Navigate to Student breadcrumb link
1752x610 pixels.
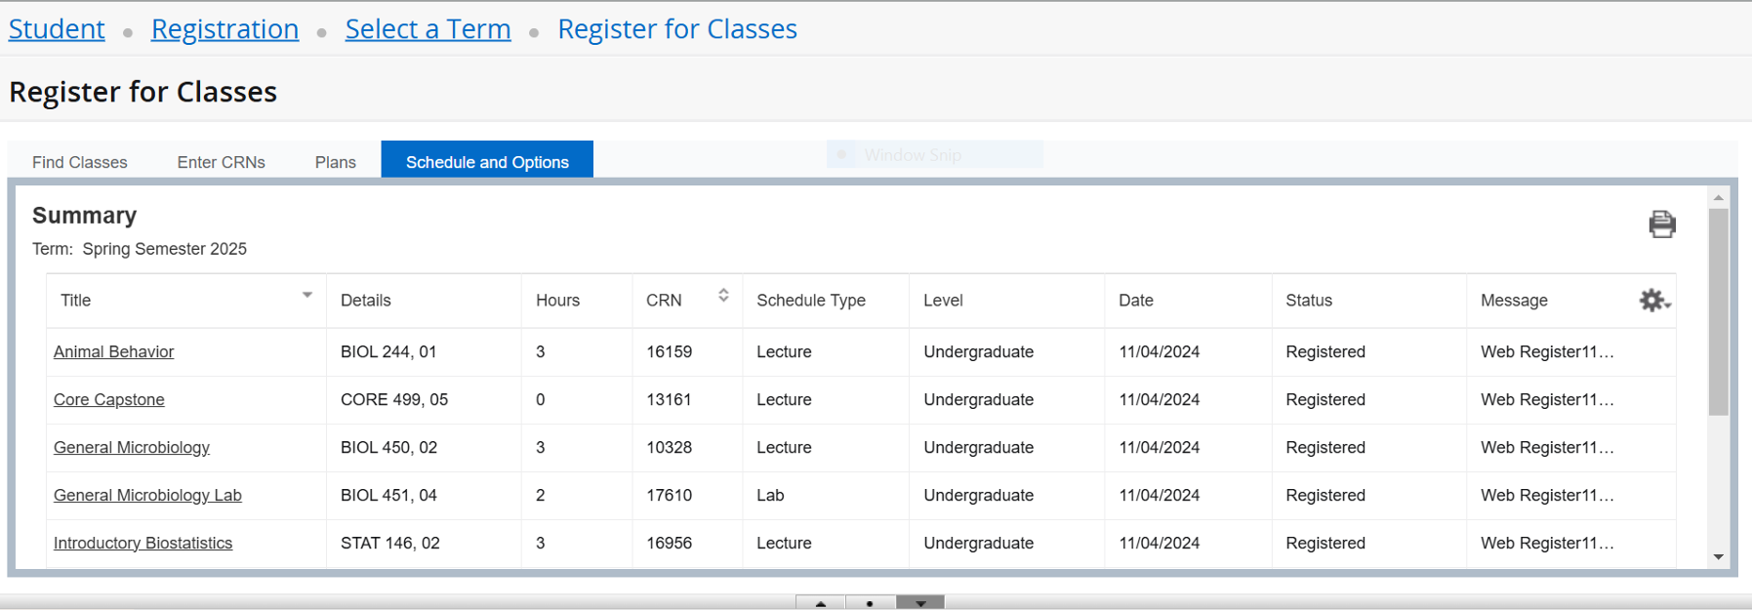[57, 29]
